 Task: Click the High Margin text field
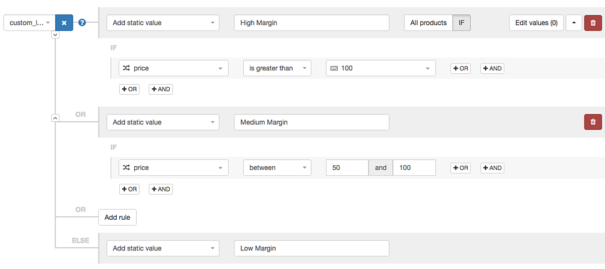(x=311, y=23)
